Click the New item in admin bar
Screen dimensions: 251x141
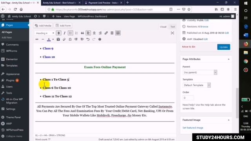coord(56,16)
